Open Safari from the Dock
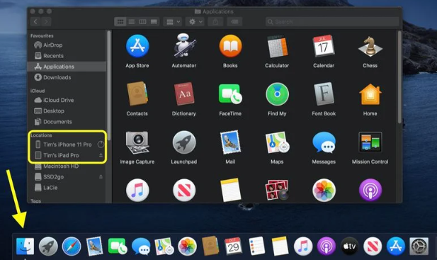Image resolution: width=437 pixels, height=260 pixels. click(x=72, y=246)
